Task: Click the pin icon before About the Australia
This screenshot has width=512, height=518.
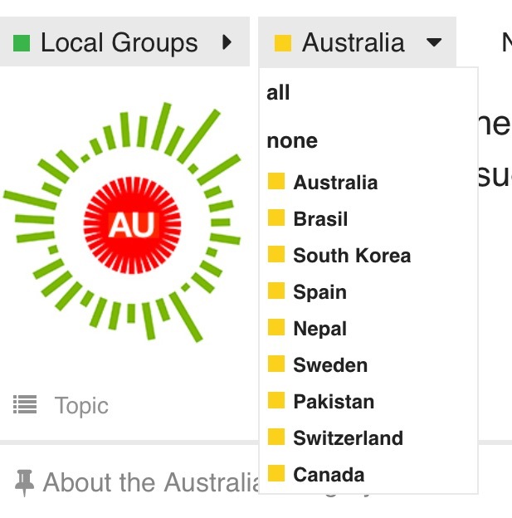Action: [24, 482]
